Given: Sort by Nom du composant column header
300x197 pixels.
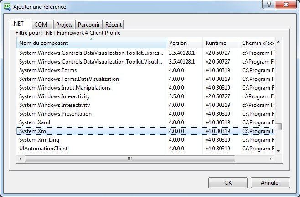Looking at the screenshot, I should (91, 43).
